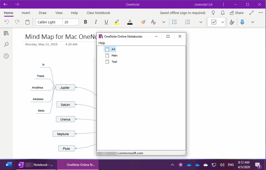Expand the chevron next to Dictate

pos(253,22)
